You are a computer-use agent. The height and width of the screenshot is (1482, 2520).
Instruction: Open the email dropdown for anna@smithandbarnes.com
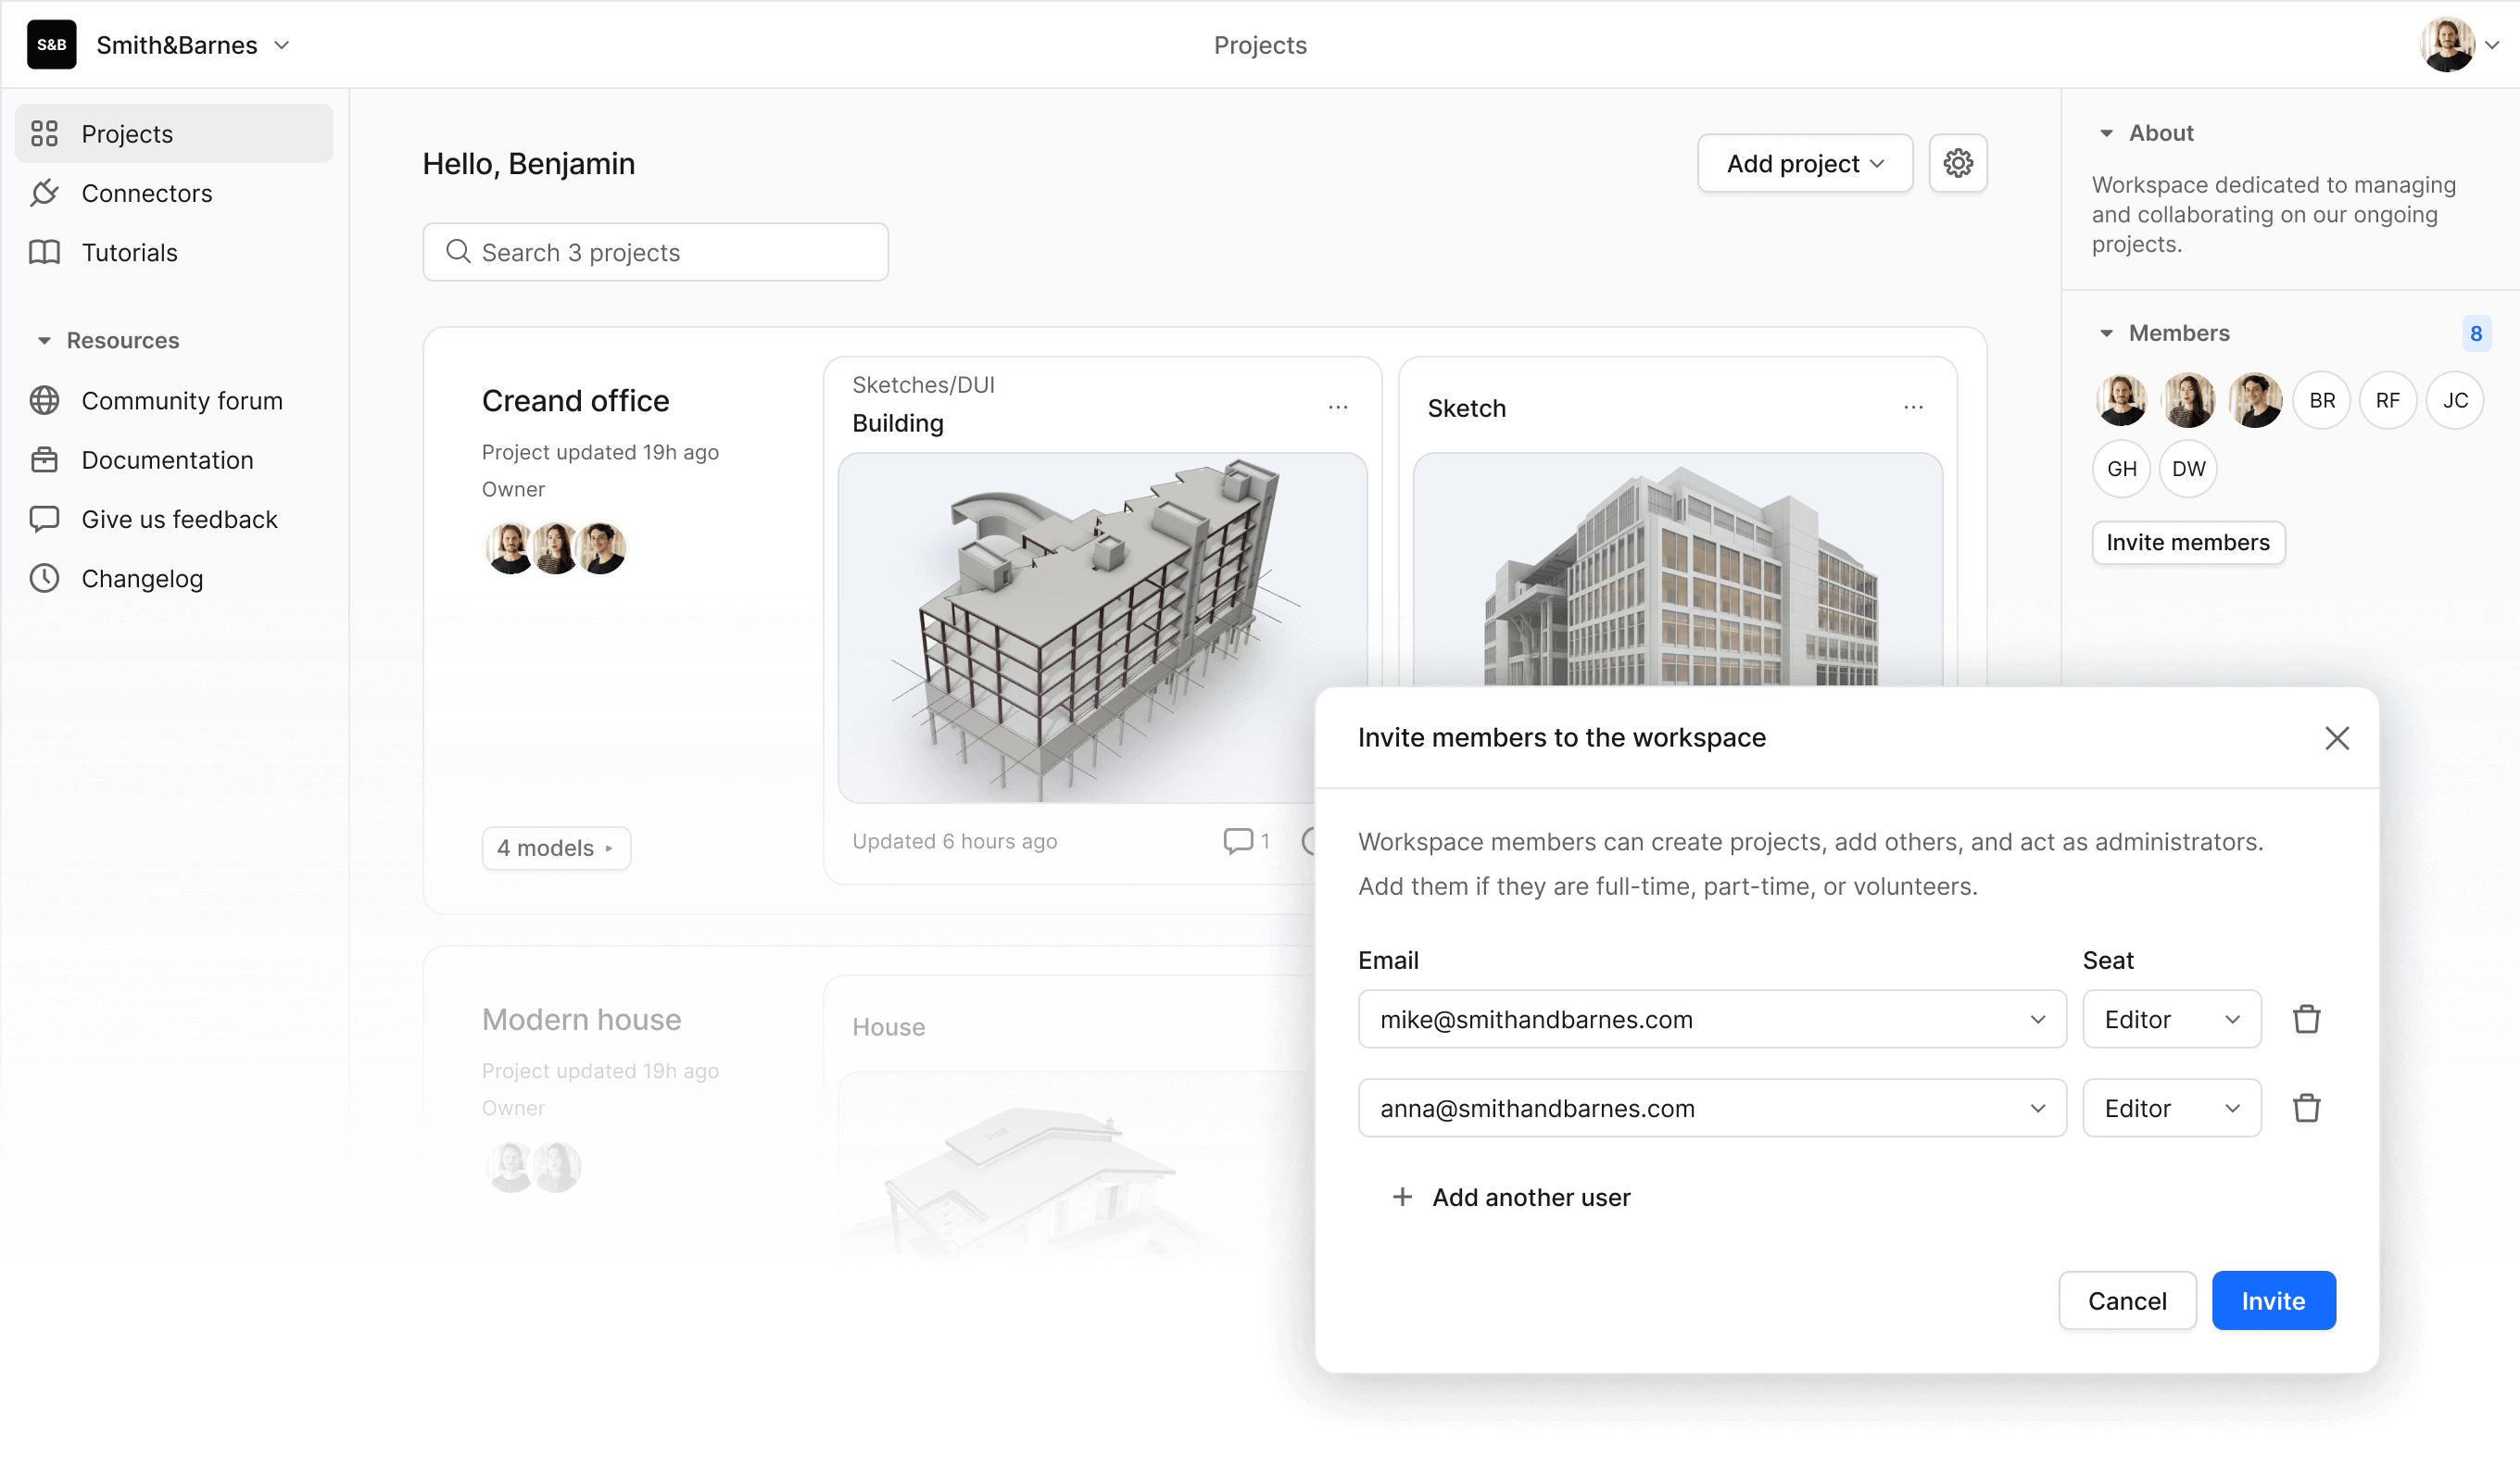tap(2037, 1108)
